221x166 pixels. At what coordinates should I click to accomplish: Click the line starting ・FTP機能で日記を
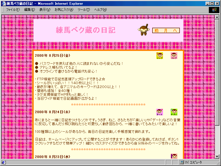70,79
